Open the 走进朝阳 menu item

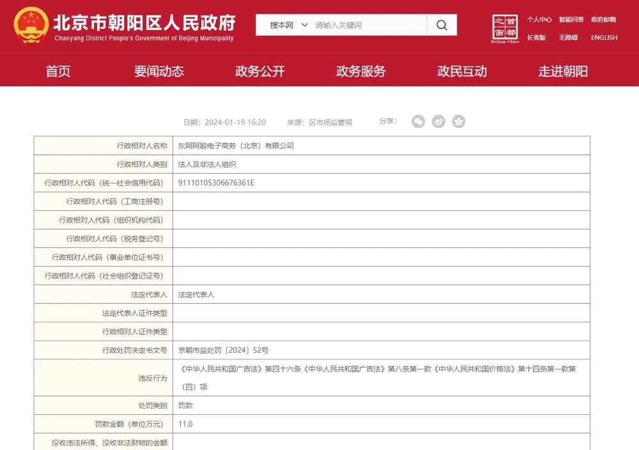[563, 72]
